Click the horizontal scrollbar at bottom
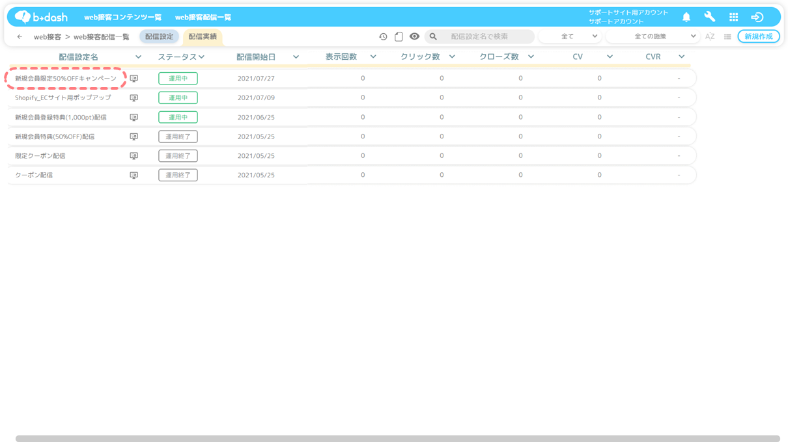Image resolution: width=788 pixels, height=442 pixels. pyautogui.click(x=398, y=439)
